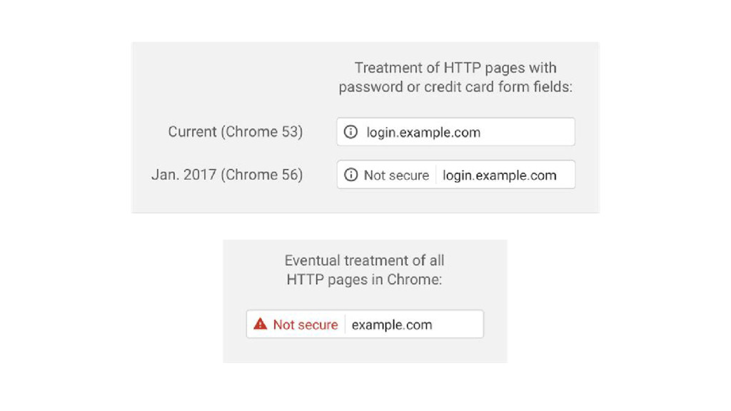The width and height of the screenshot is (731, 411).
Task: Click the info icon in Chrome 53 address bar
Action: [x=351, y=132]
